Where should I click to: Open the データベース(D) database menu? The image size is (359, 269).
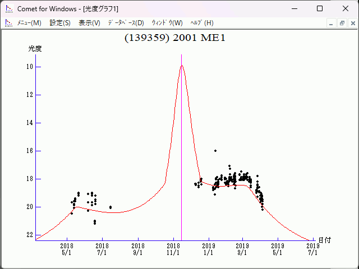pos(126,23)
